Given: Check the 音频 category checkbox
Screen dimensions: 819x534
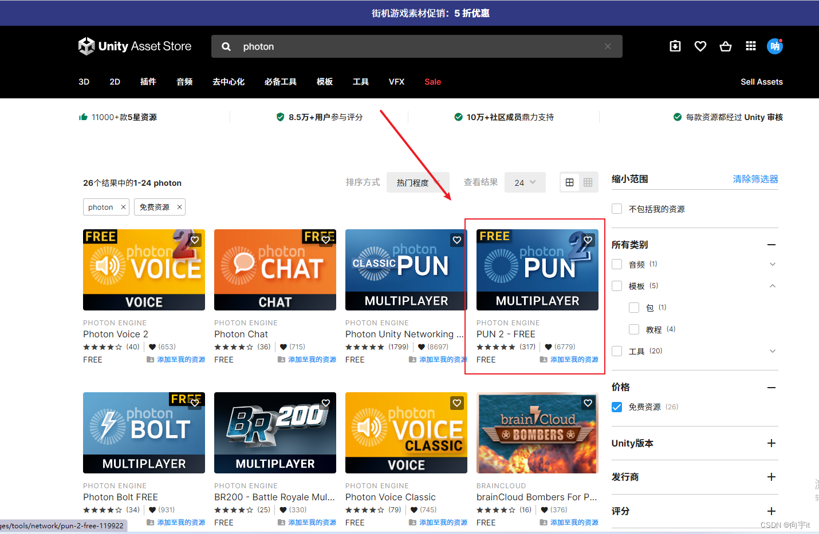Looking at the screenshot, I should (x=617, y=264).
